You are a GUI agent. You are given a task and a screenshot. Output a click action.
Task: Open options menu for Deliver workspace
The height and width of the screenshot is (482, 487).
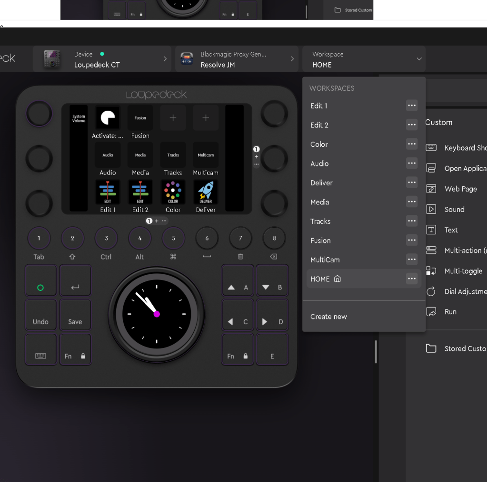[412, 183]
